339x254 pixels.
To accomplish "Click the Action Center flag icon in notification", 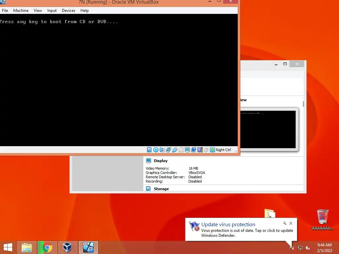I will click(194, 226).
